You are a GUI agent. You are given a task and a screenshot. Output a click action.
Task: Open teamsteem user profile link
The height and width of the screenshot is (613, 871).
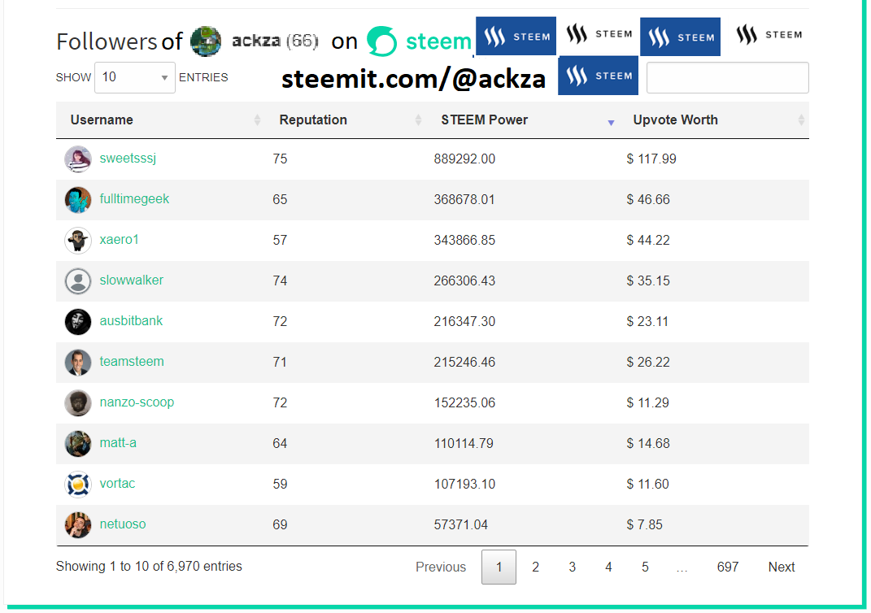[x=132, y=362]
